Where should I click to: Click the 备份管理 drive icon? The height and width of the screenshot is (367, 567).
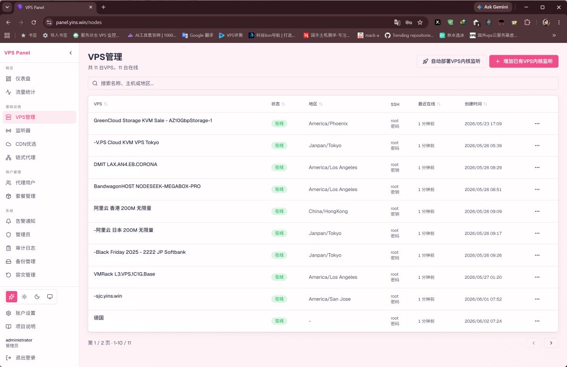(x=9, y=261)
